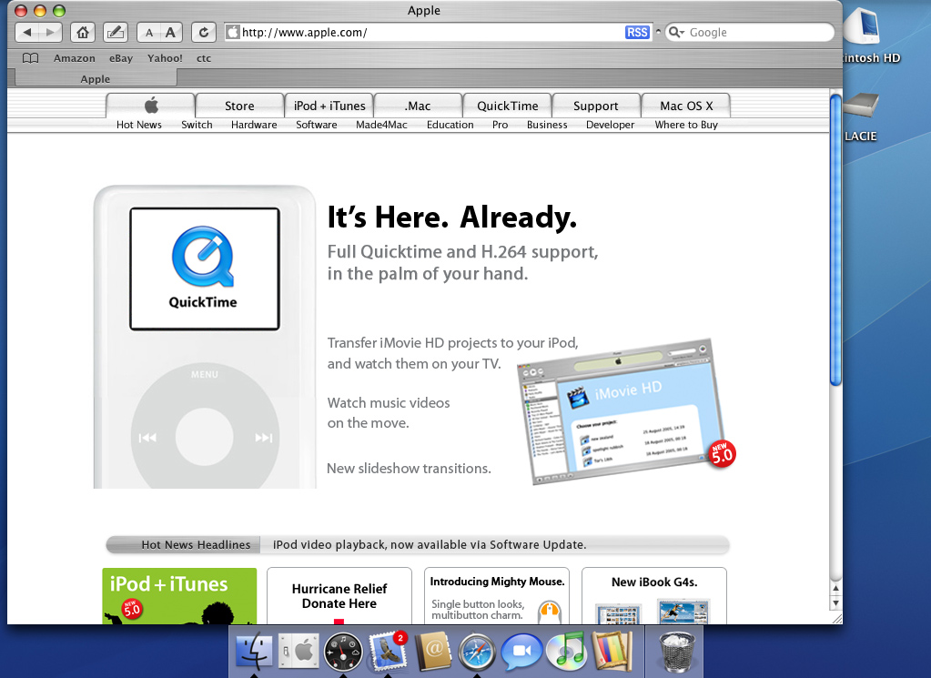The image size is (931, 678).
Task: Select the Apple browser tab
Action: pyautogui.click(x=96, y=78)
